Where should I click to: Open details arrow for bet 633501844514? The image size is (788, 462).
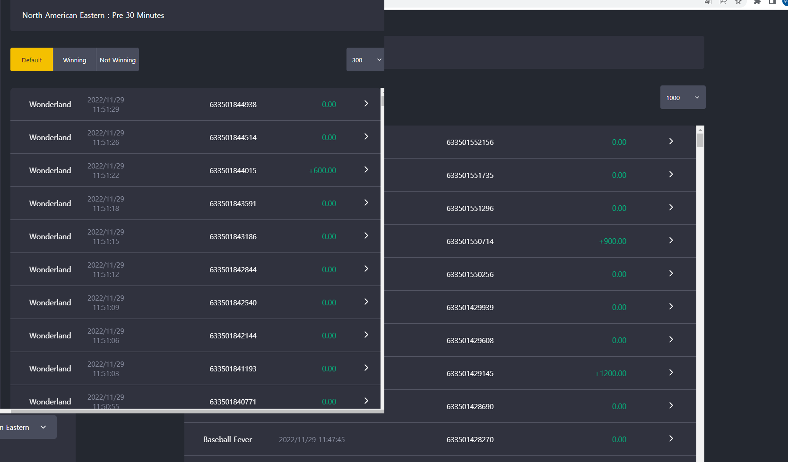pyautogui.click(x=366, y=136)
